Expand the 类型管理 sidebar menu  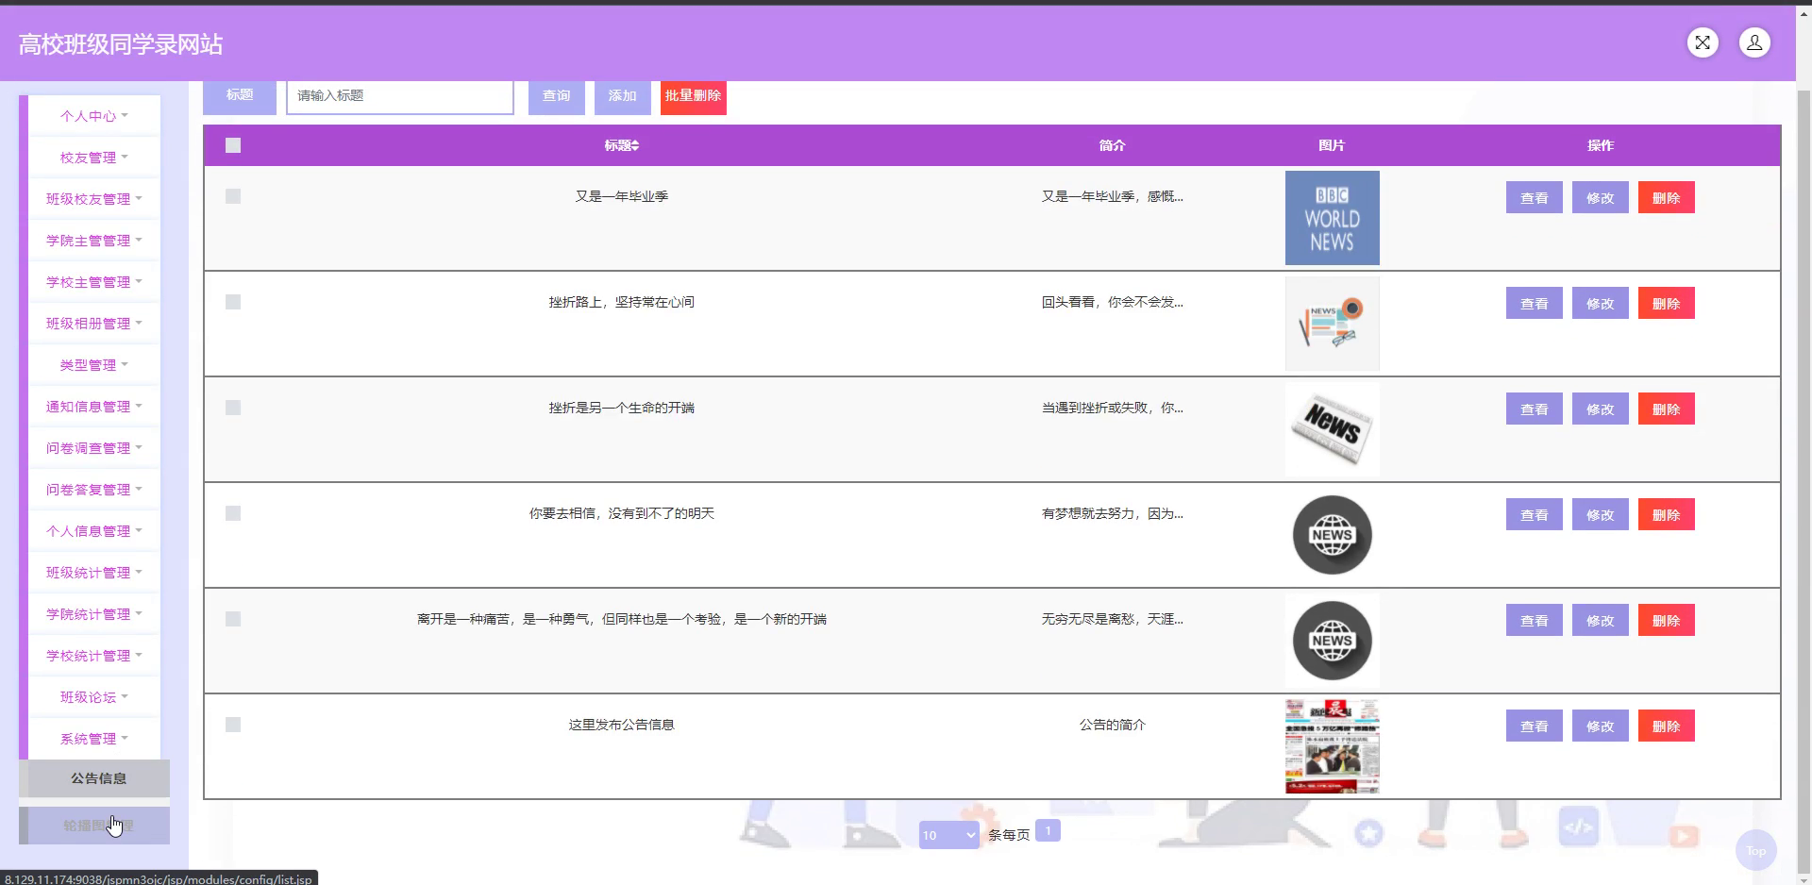(x=94, y=365)
